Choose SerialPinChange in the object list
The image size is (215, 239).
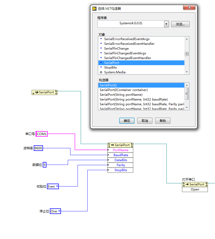[x=141, y=49]
